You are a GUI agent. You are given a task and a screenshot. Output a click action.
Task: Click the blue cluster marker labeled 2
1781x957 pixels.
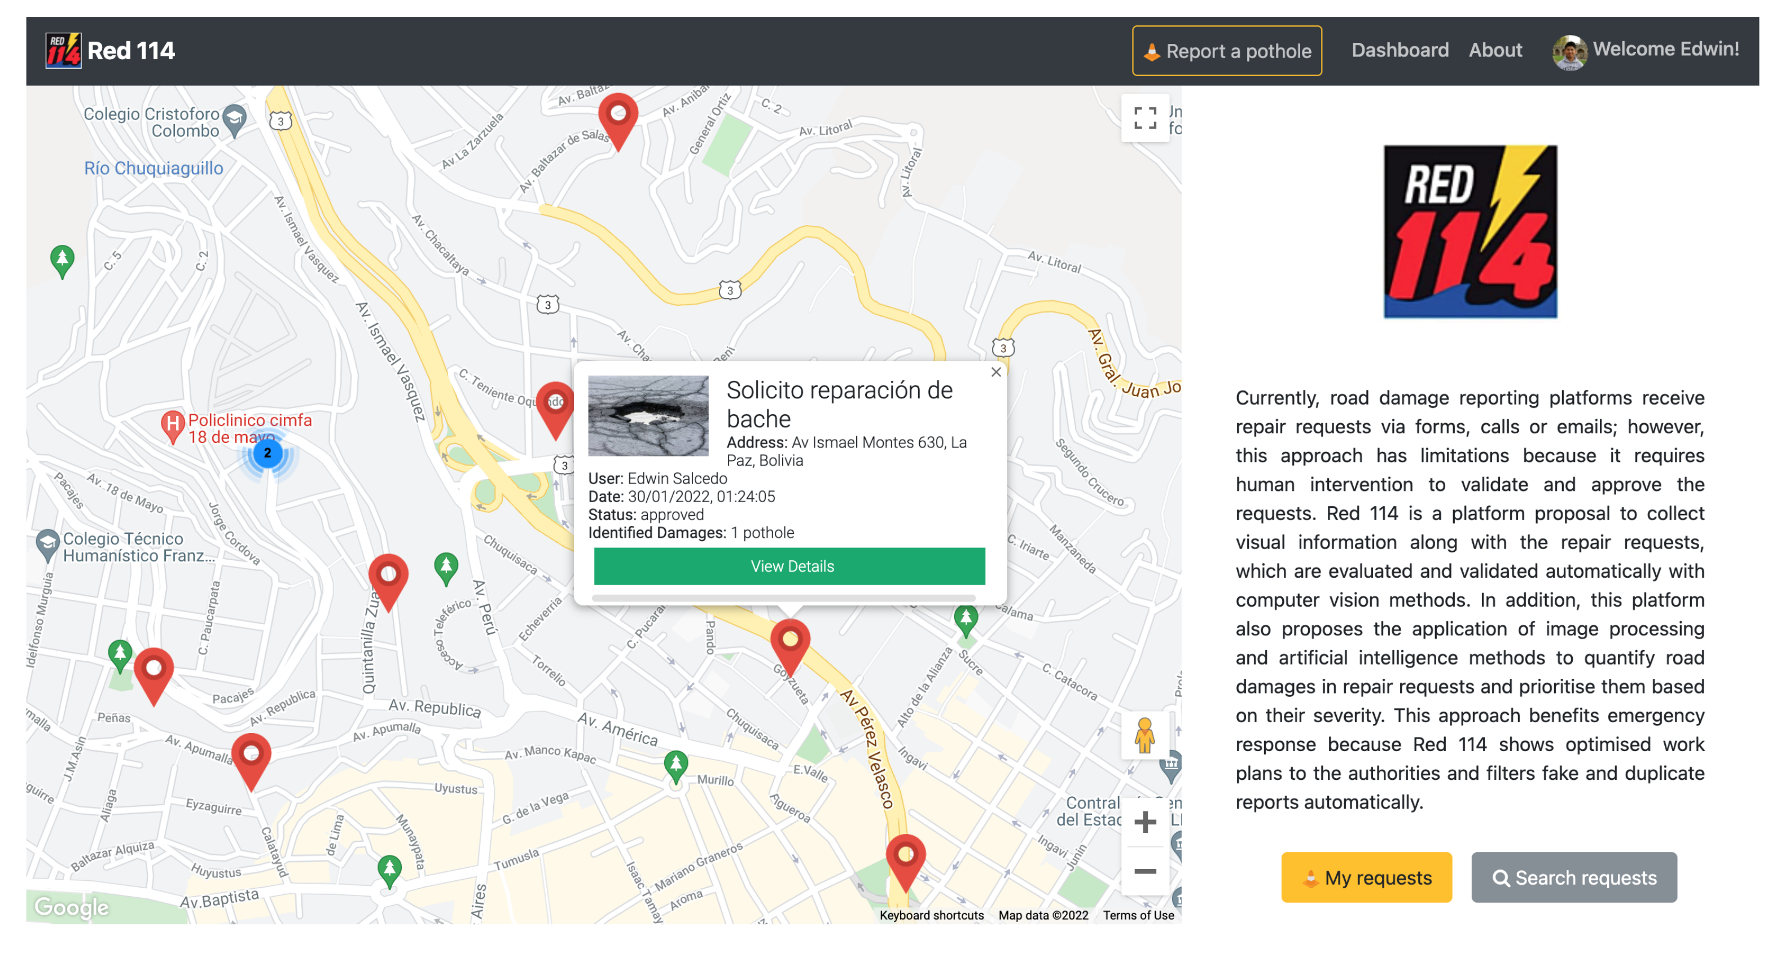(267, 454)
